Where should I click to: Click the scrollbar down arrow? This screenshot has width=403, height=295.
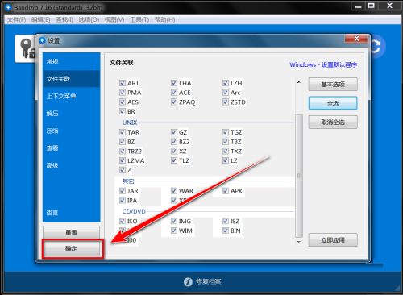click(x=299, y=242)
